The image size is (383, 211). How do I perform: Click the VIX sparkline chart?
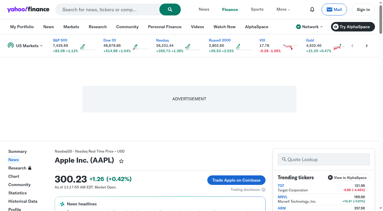291,47
